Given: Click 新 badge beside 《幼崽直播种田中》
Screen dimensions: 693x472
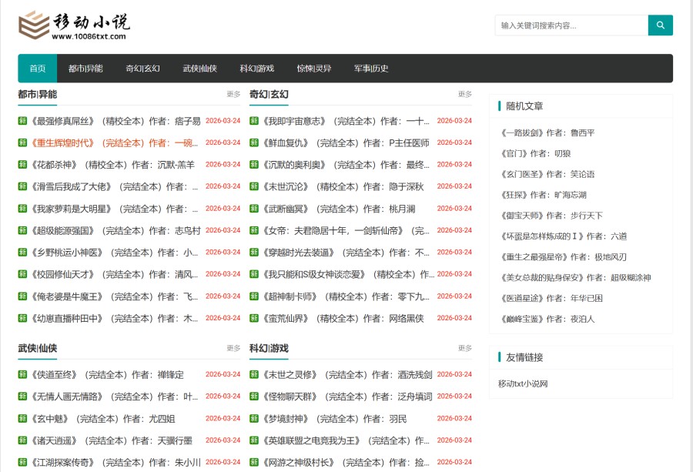Looking at the screenshot, I should click(x=21, y=317).
